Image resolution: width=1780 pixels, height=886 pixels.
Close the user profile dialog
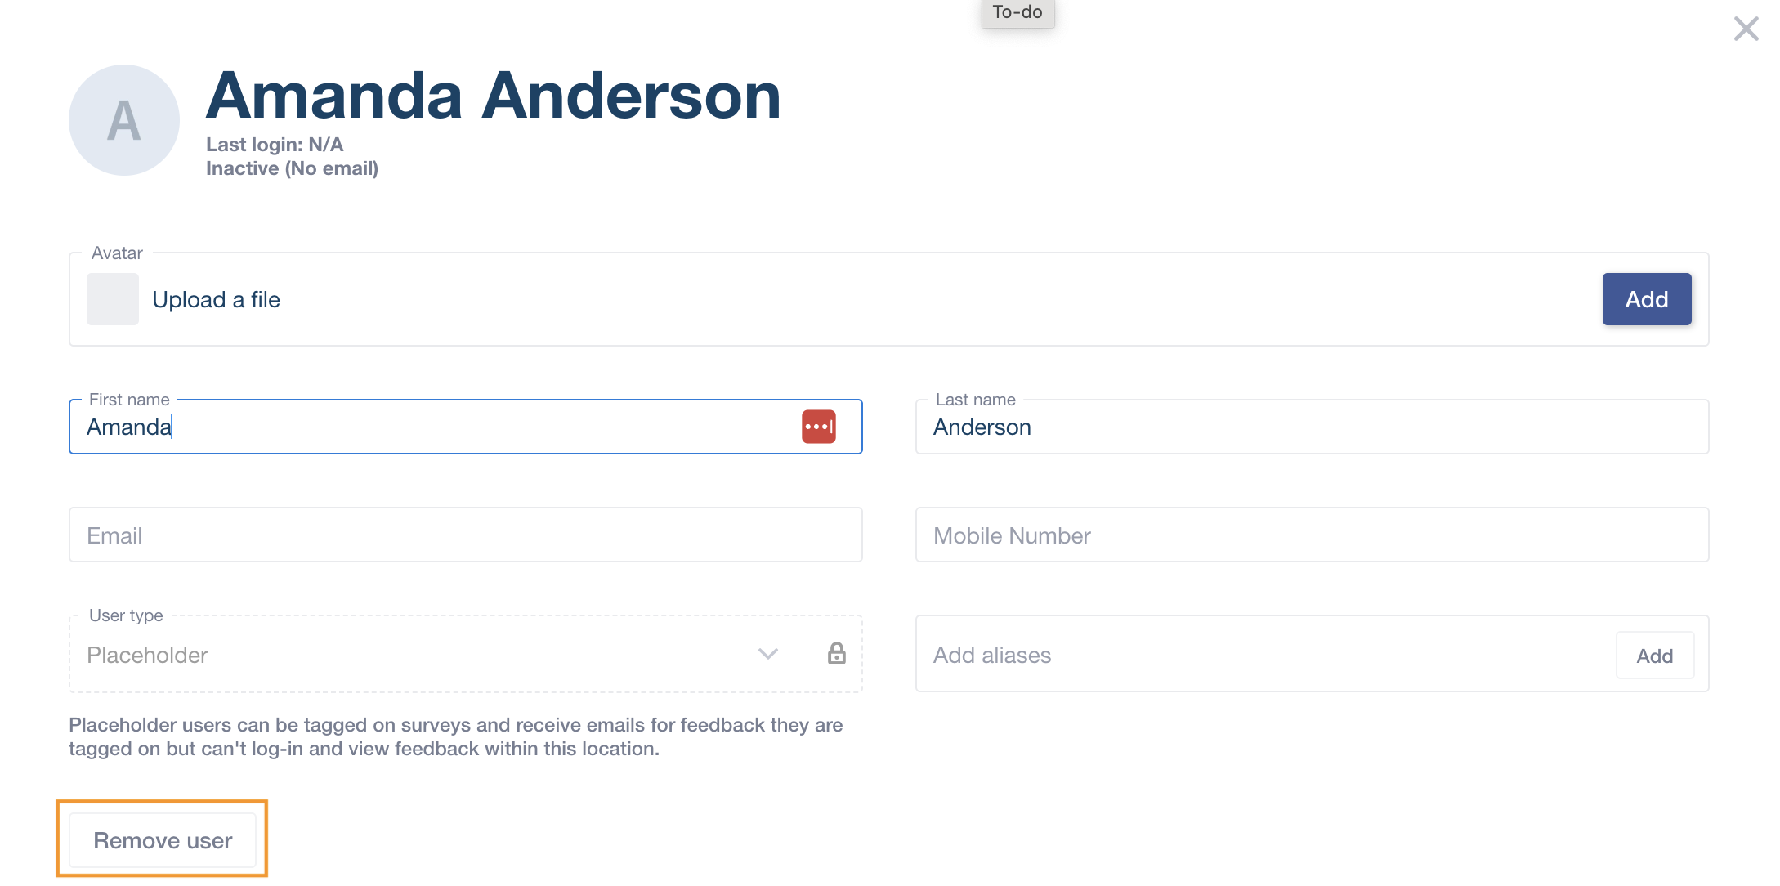(1746, 29)
